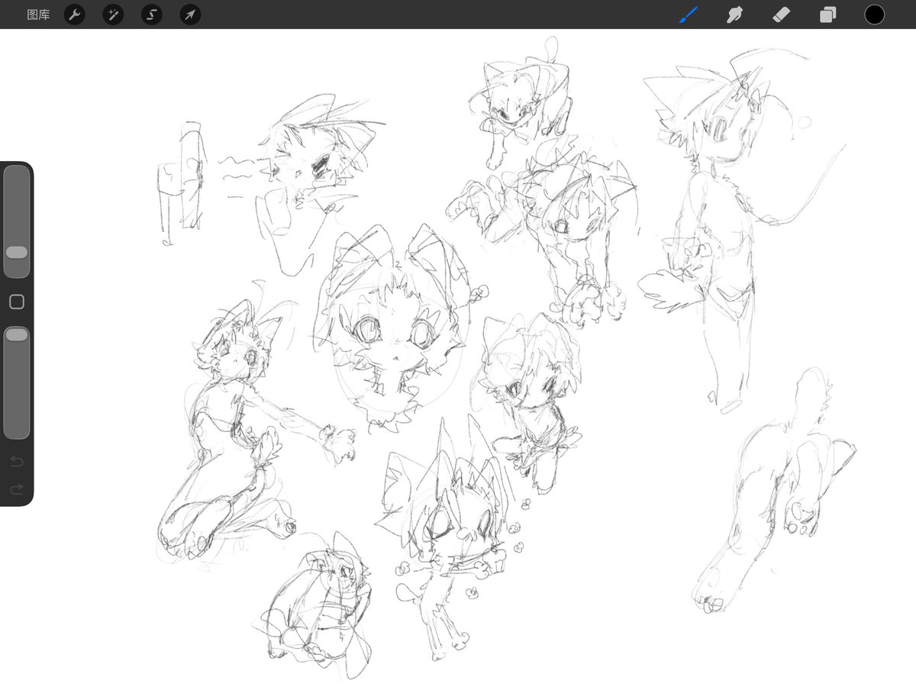Open the Adjustments magic wand menu
This screenshot has width=916, height=687.
113,15
